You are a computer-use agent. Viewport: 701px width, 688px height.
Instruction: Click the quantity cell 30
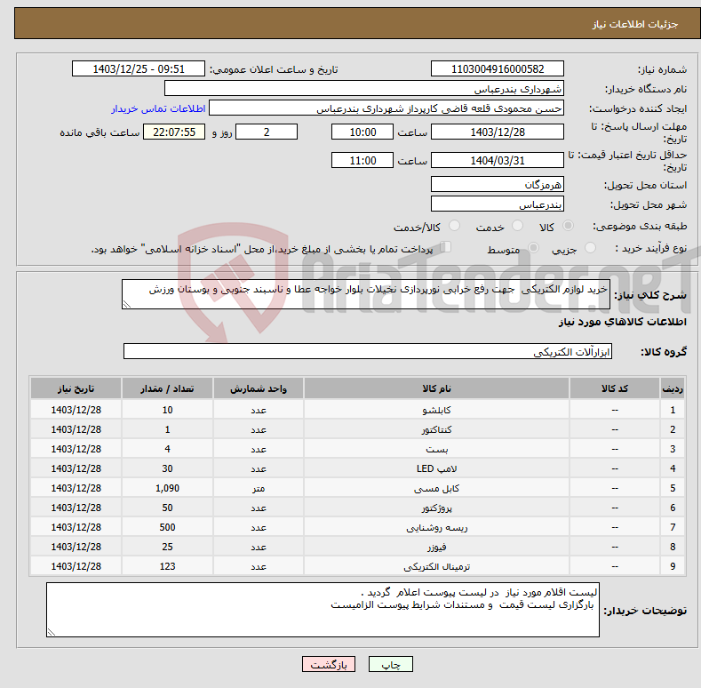point(167,468)
